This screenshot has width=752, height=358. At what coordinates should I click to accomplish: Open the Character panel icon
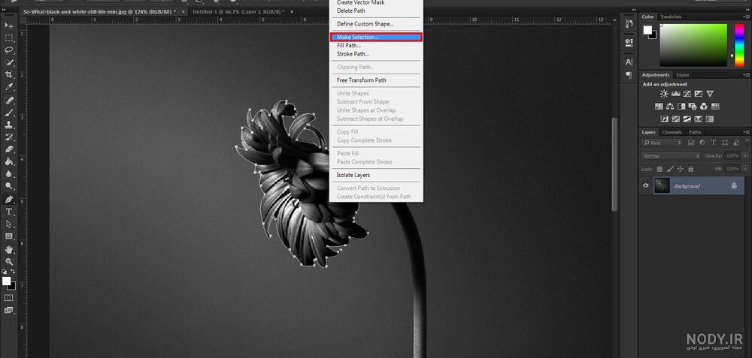point(629,62)
